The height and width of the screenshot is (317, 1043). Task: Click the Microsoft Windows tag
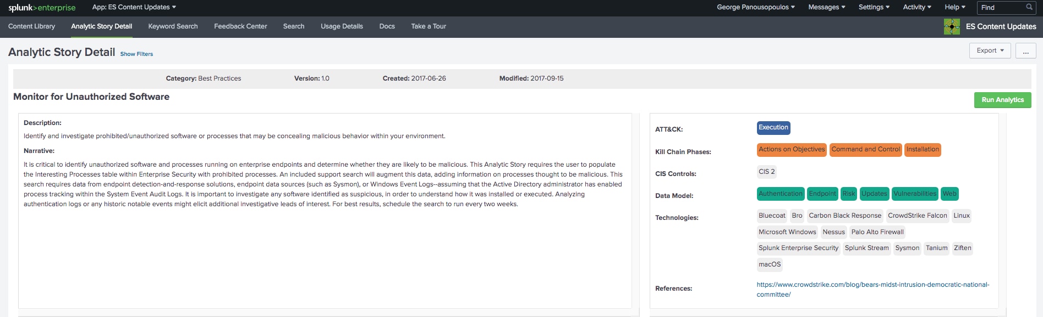pos(788,232)
